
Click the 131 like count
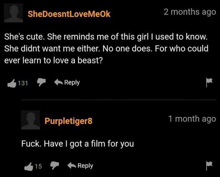point(22,83)
